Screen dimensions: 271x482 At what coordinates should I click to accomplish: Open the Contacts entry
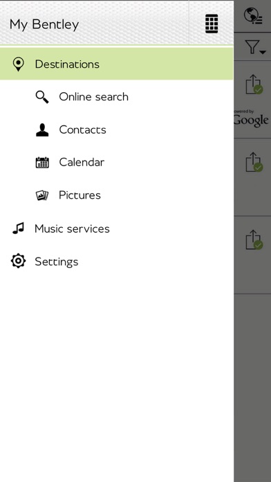[82, 130]
